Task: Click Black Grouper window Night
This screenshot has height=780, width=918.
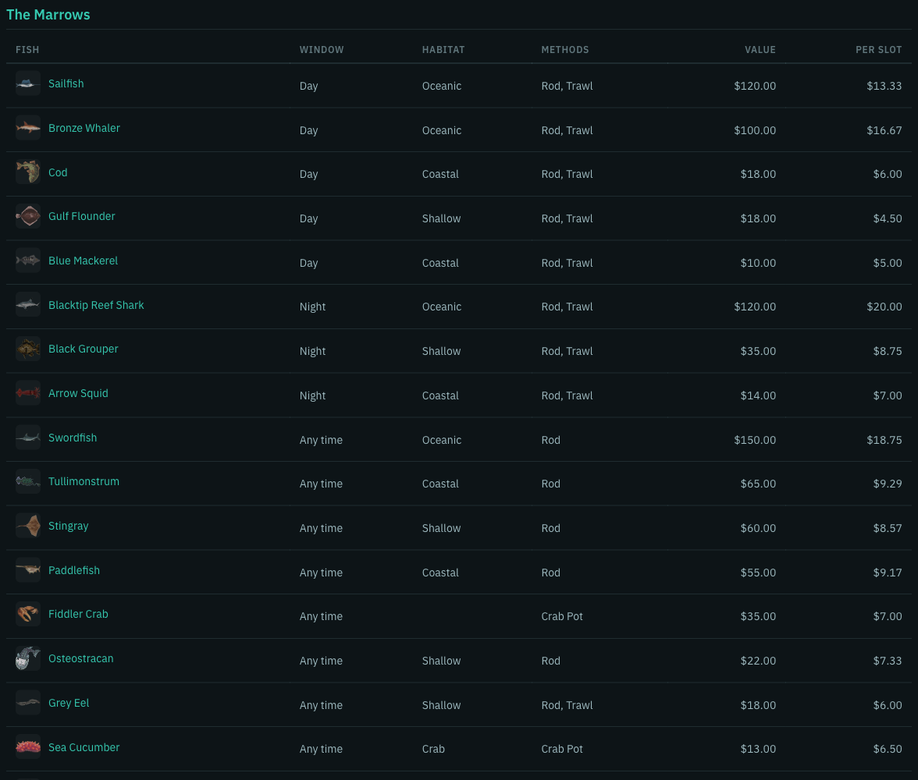Action: click(x=312, y=351)
